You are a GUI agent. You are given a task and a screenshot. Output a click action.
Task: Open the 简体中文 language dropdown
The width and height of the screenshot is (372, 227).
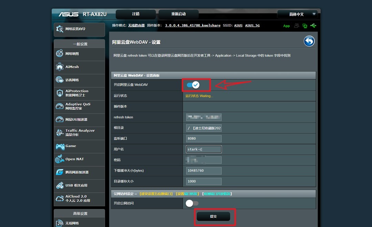point(297,14)
